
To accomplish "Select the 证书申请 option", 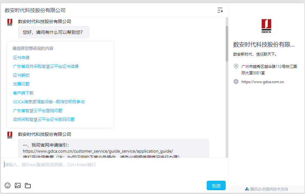I will 21,58.
